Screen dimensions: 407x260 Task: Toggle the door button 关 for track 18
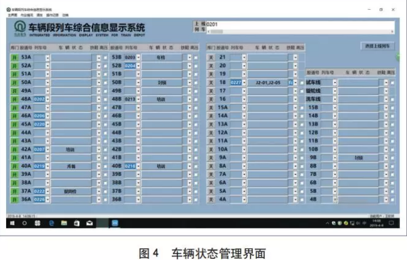(211, 83)
